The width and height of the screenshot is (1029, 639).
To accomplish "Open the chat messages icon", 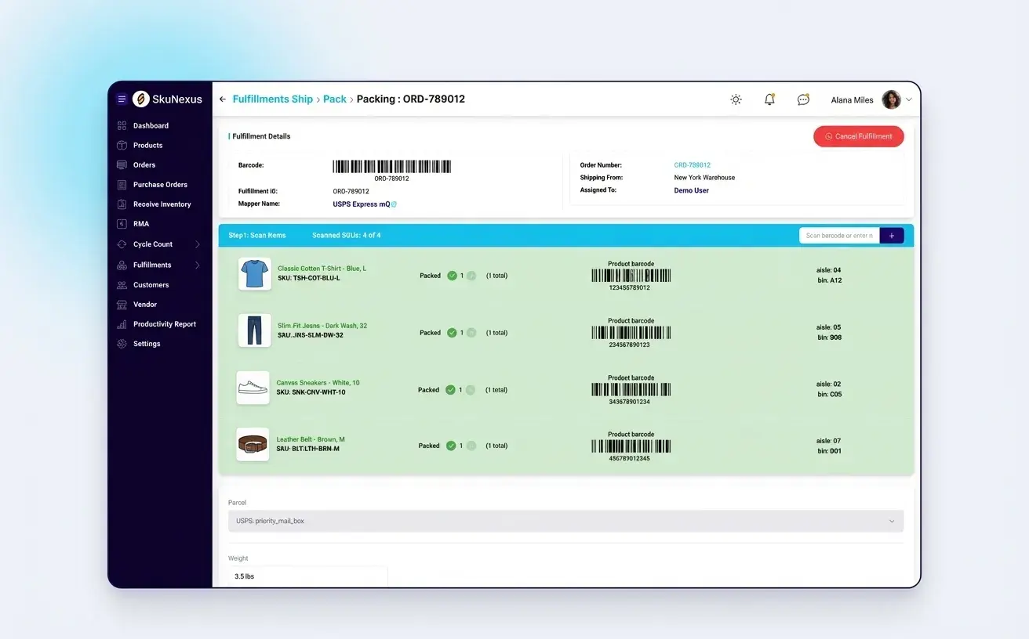I will coord(802,99).
